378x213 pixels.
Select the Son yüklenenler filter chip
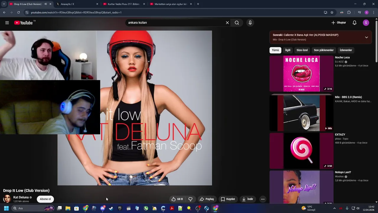pos(324,50)
